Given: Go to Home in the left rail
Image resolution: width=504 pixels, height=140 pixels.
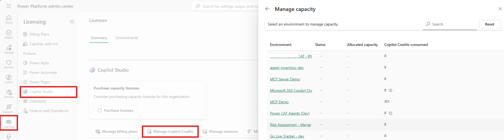Looking at the screenshot, I should tap(9, 20).
